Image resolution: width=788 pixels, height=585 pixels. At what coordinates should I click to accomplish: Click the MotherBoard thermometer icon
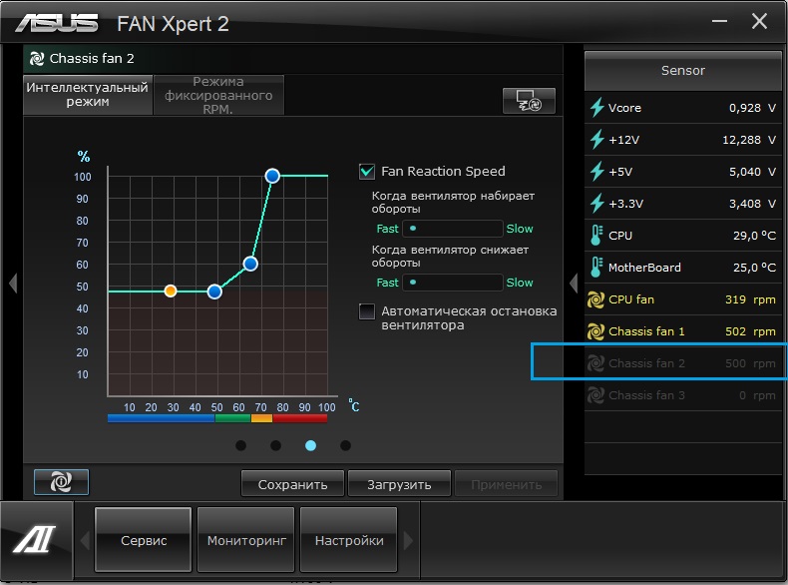coord(596,268)
